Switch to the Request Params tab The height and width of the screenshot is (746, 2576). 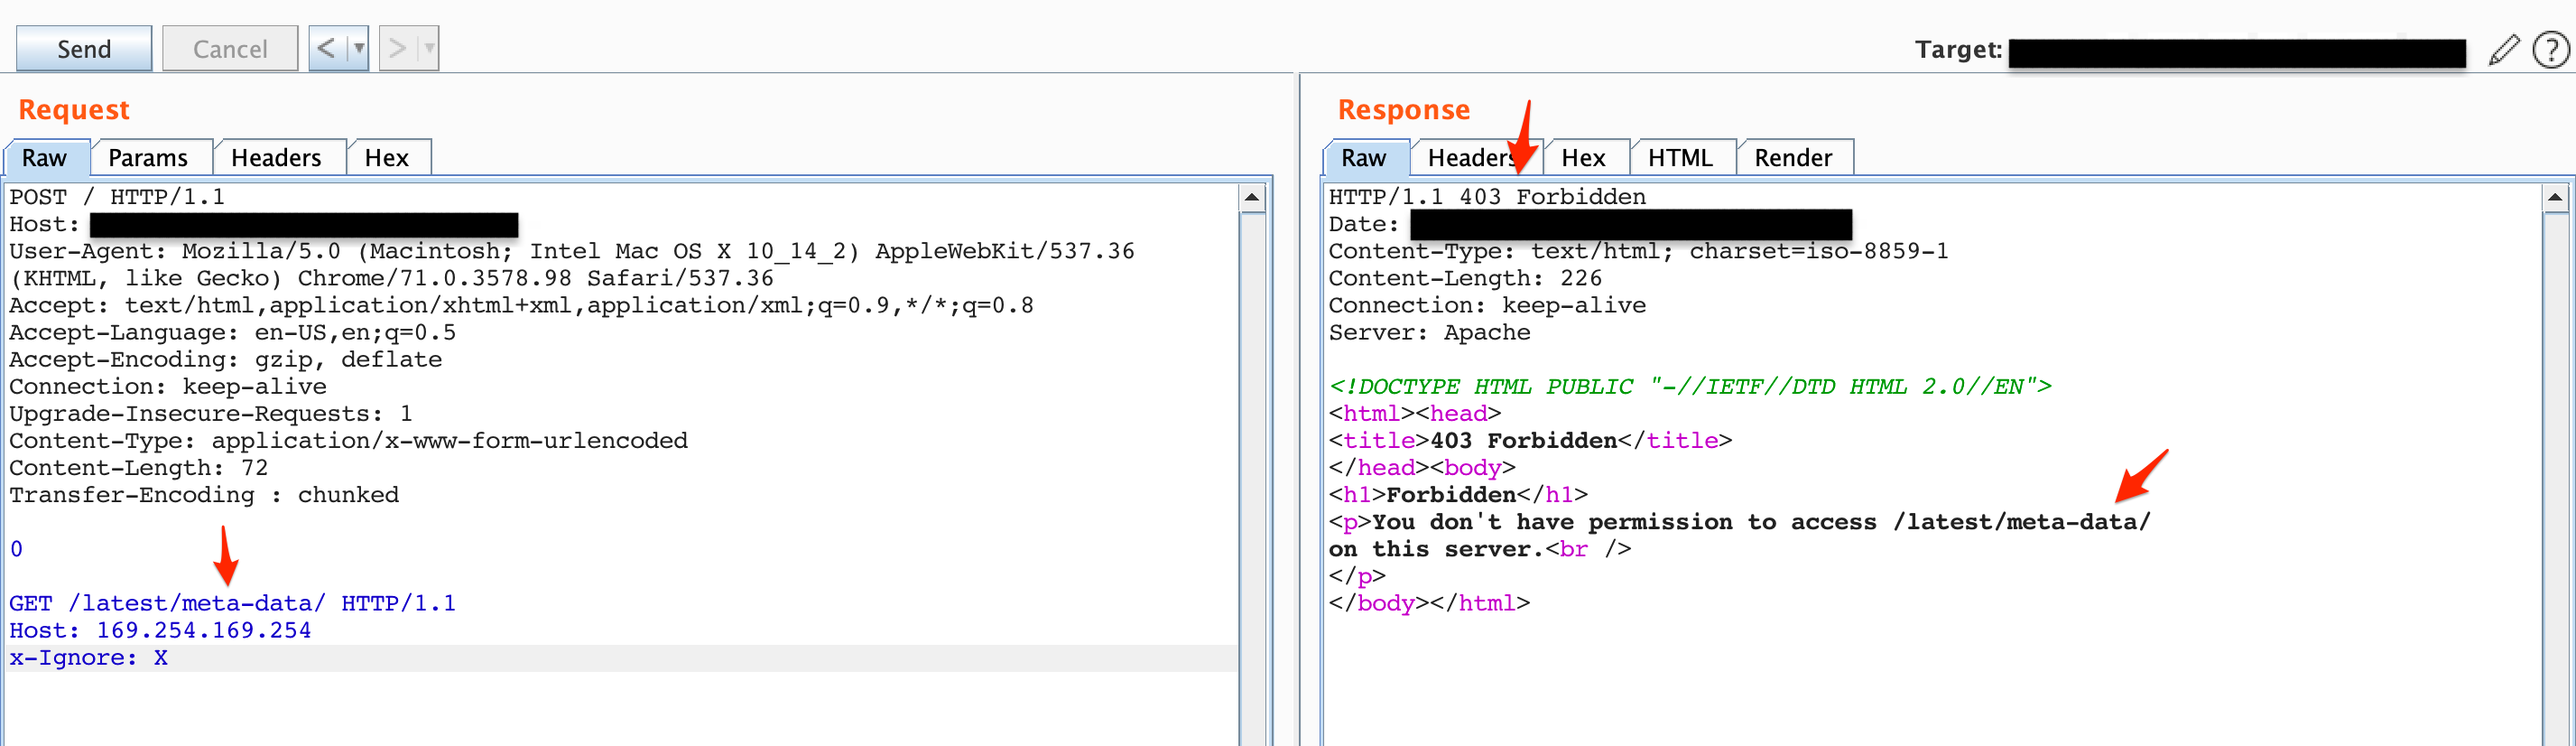[148, 158]
